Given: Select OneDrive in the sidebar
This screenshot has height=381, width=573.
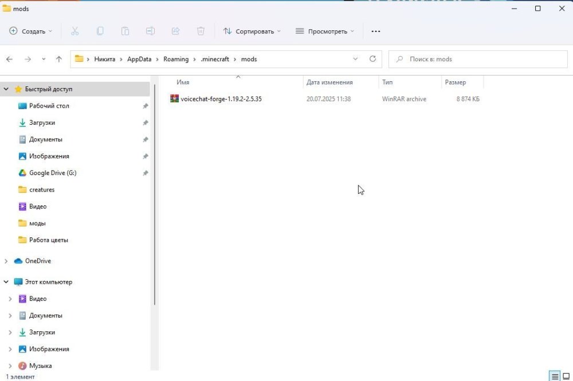Looking at the screenshot, I should [38, 261].
